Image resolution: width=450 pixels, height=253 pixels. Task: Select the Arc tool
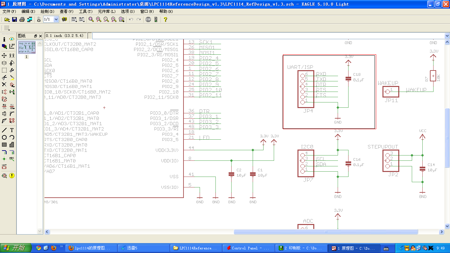[x=12, y=137]
